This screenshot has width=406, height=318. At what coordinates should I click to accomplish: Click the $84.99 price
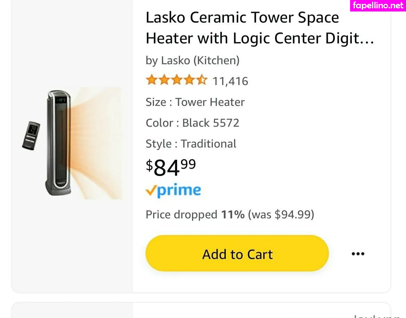click(171, 167)
